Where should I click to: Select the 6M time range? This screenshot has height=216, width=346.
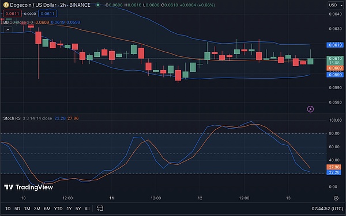pos(47,209)
